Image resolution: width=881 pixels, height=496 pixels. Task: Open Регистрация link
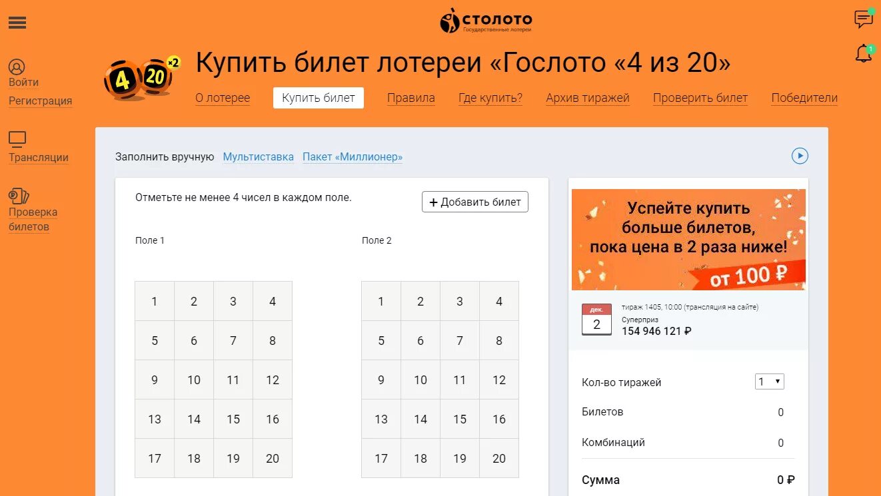coord(40,101)
